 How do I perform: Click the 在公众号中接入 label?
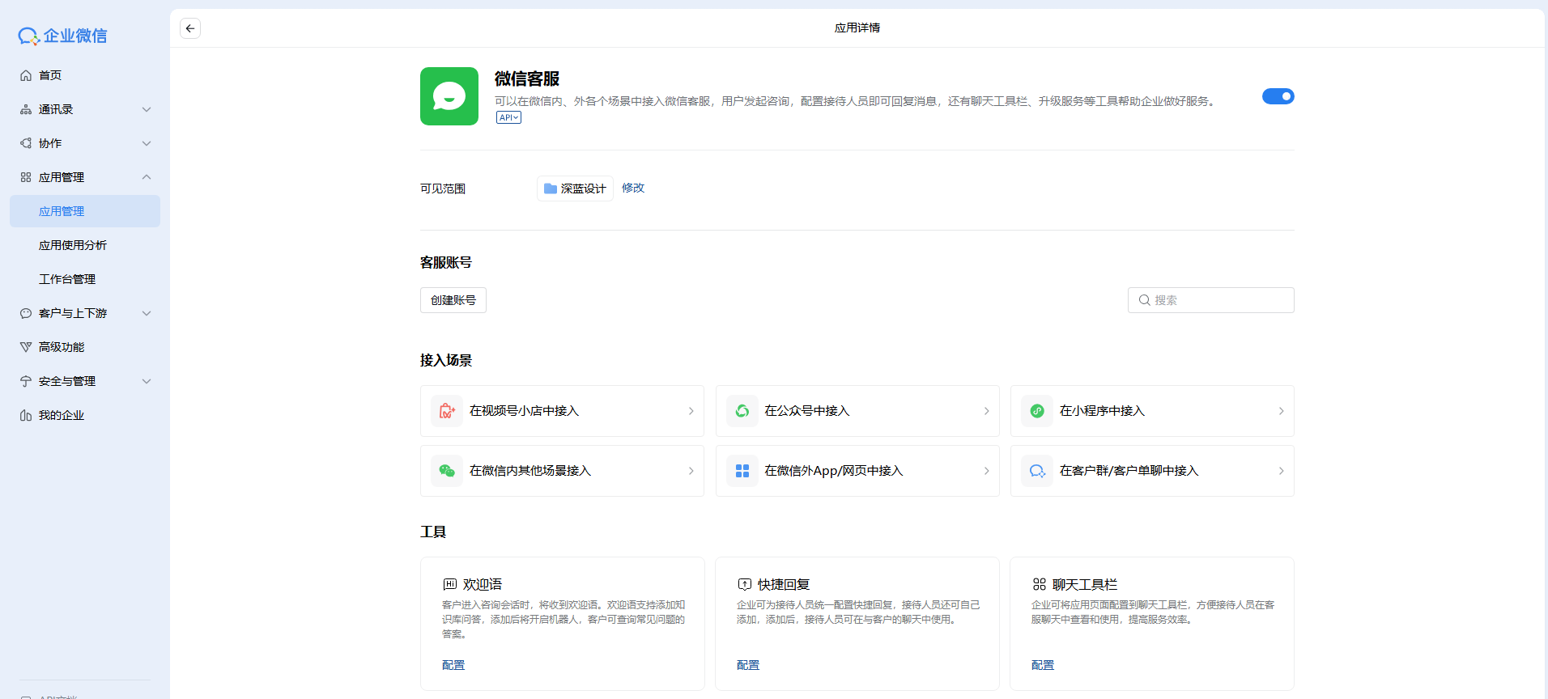(x=807, y=411)
